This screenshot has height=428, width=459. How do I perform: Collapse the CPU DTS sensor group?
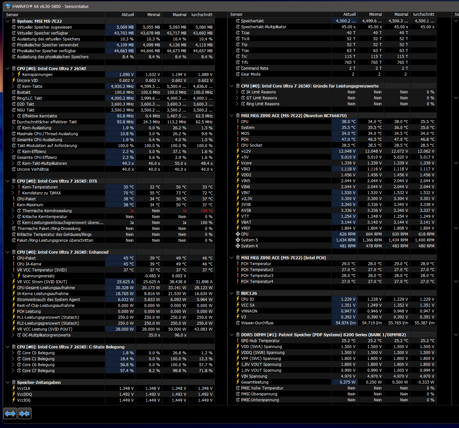pos(8,181)
